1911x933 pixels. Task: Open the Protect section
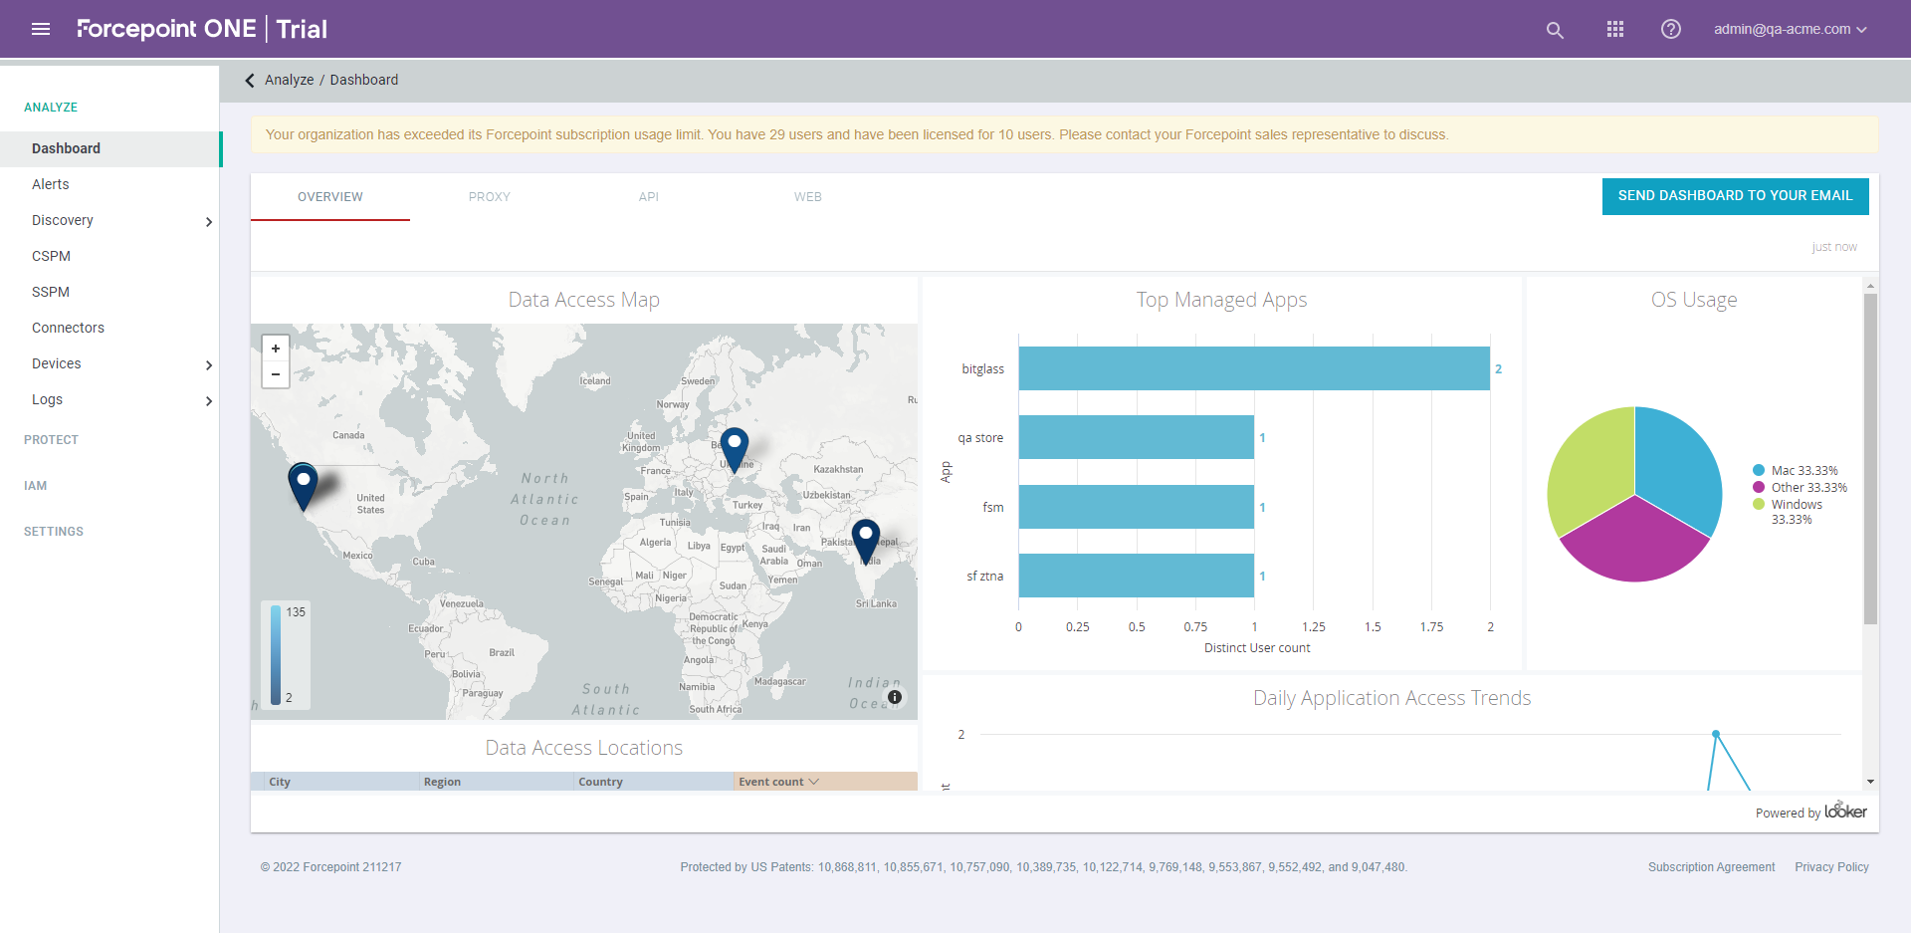tap(51, 440)
